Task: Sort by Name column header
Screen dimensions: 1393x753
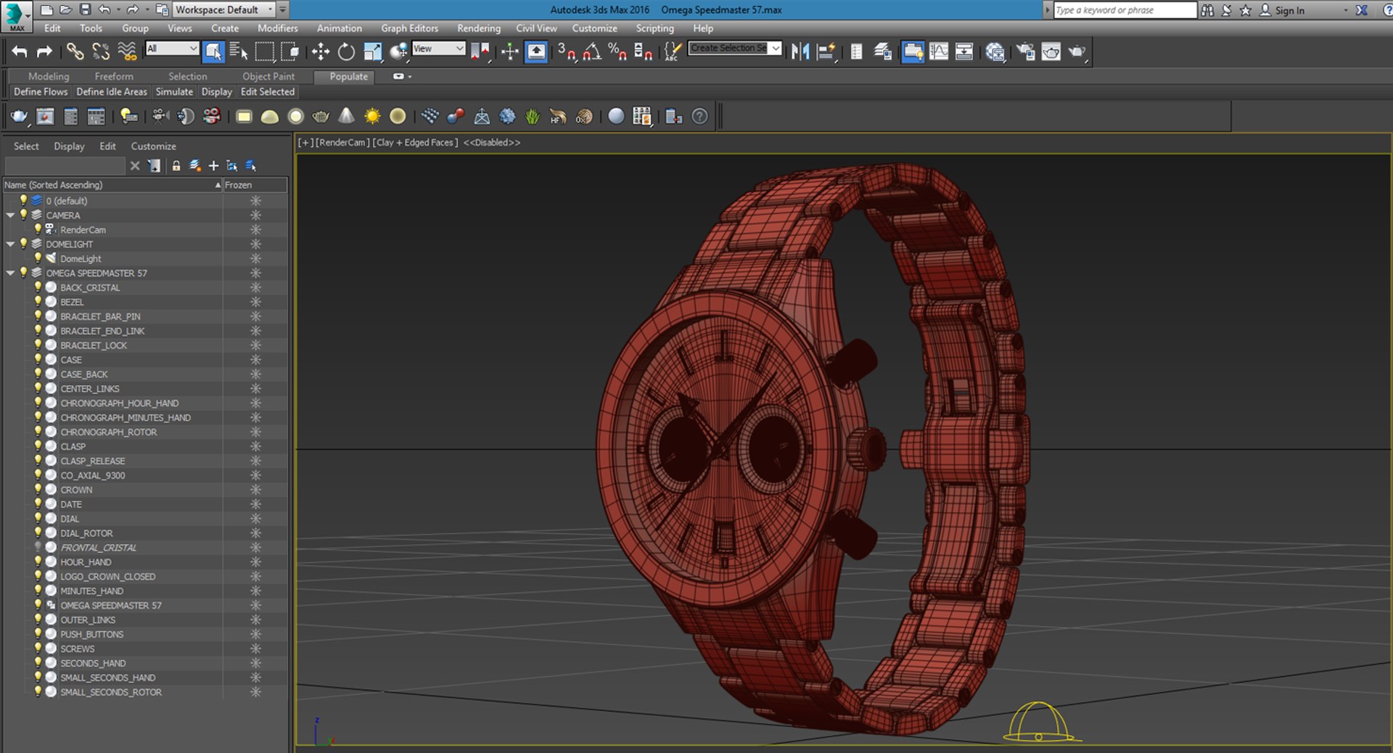Action: pos(112,185)
